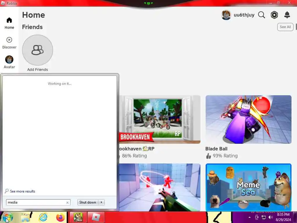Image resolution: width=297 pixels, height=223 pixels.
Task: Expand the Shut down options arrow
Action: tap(101, 202)
